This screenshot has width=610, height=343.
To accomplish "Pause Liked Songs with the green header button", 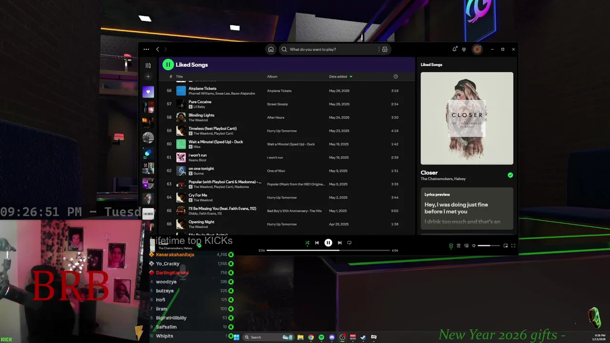I will (x=168, y=64).
